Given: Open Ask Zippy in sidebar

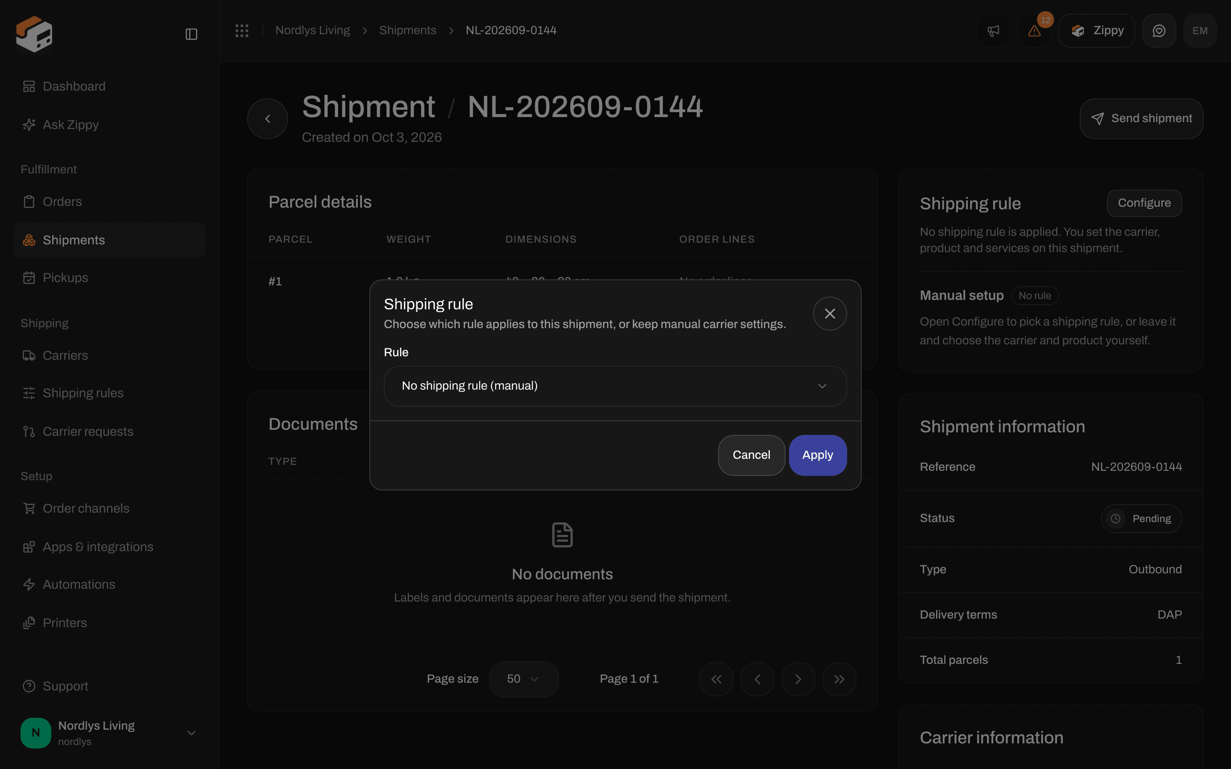Looking at the screenshot, I should tap(109, 125).
